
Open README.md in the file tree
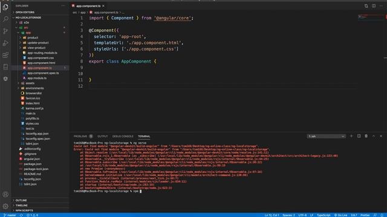click(x=32, y=174)
